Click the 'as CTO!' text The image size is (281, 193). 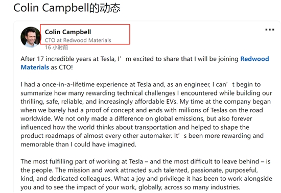[x=62, y=67]
